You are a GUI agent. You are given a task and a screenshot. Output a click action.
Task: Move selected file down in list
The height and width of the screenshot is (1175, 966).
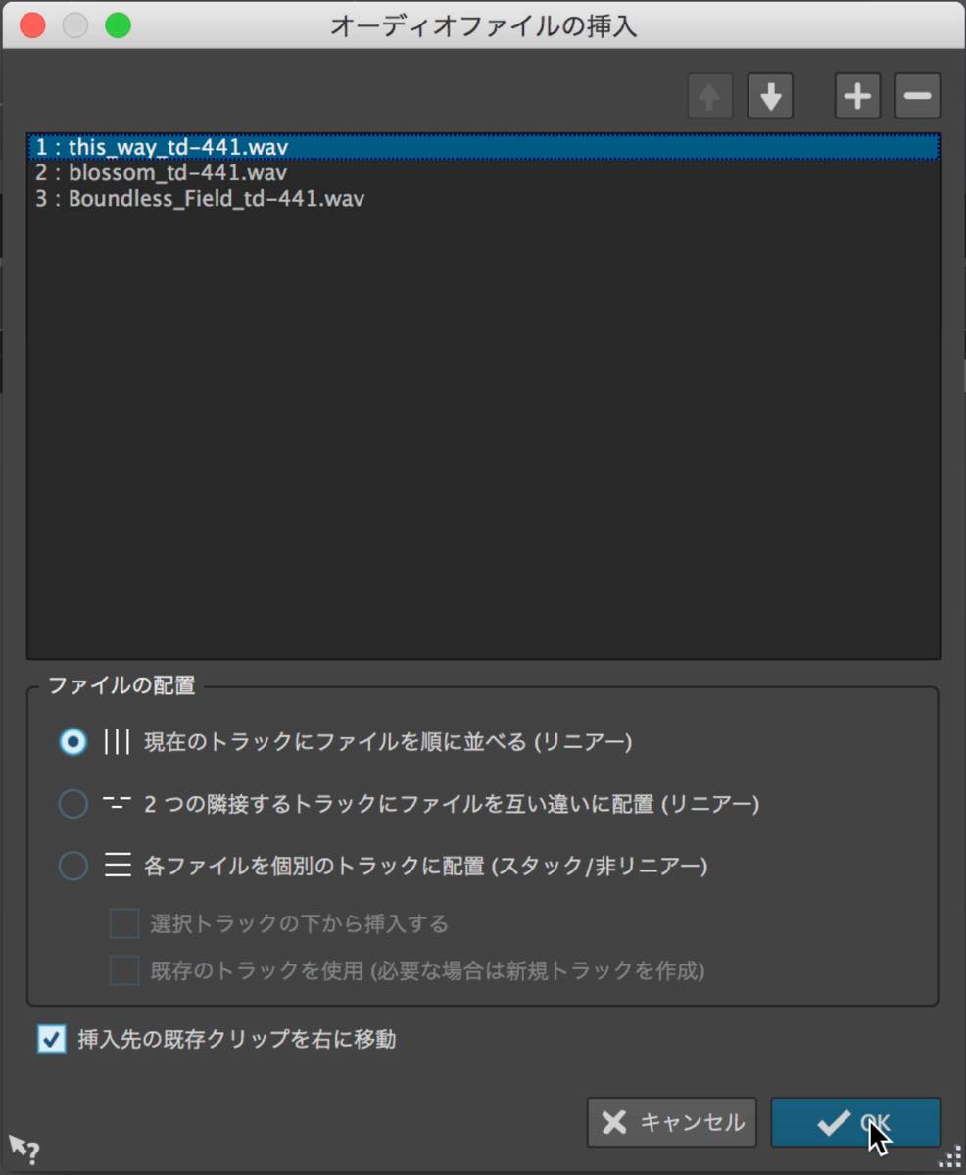point(770,96)
